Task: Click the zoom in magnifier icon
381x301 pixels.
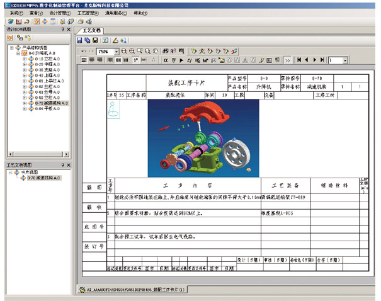Action: [x=123, y=50]
